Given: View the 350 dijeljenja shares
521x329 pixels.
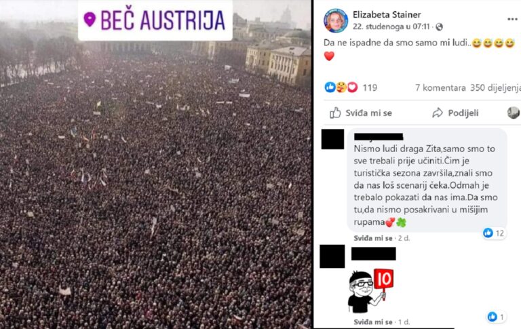Looking at the screenshot, I should [495, 88].
